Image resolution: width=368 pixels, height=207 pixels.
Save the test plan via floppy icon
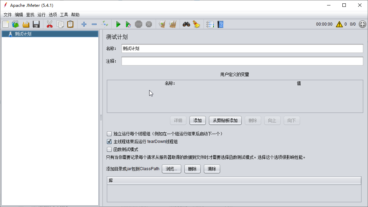pyautogui.click(x=36, y=24)
